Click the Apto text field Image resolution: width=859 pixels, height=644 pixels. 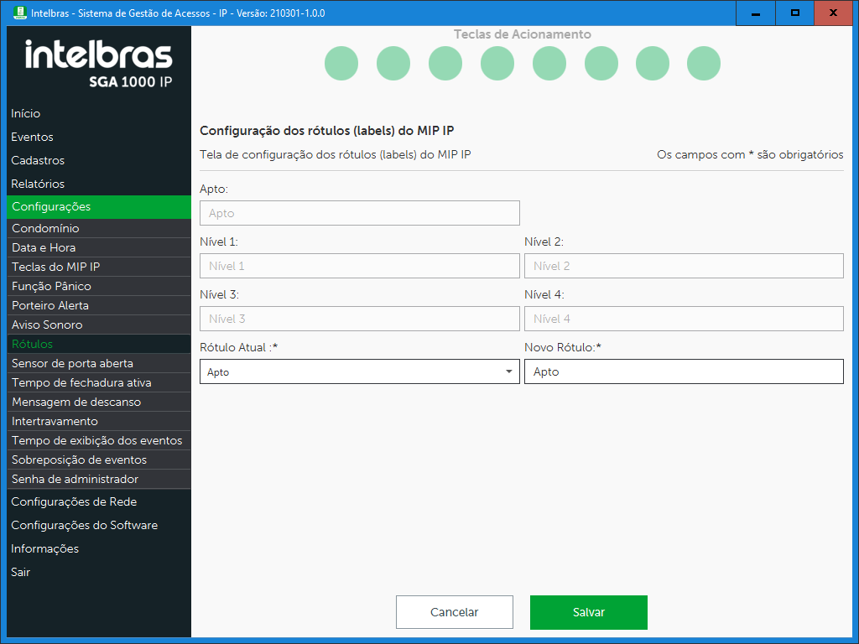[x=359, y=213]
